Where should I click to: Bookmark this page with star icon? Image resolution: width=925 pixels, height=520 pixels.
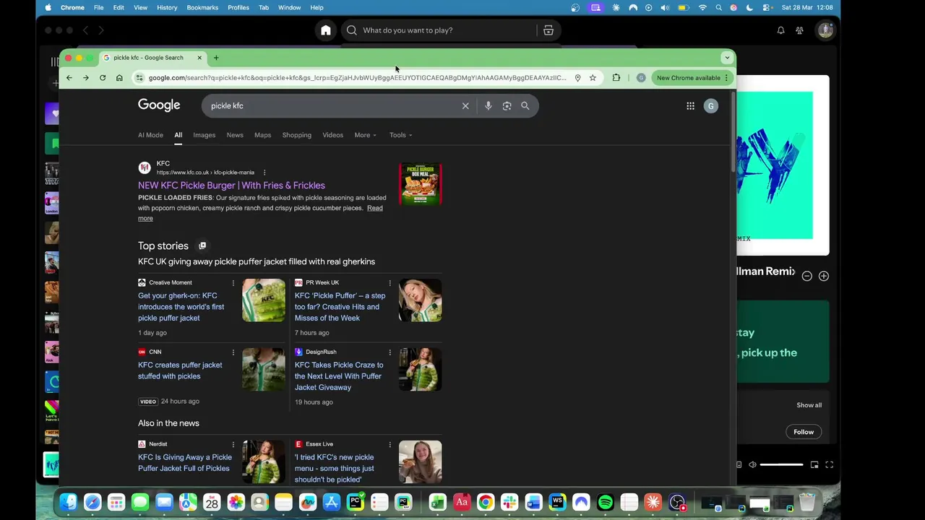click(593, 78)
